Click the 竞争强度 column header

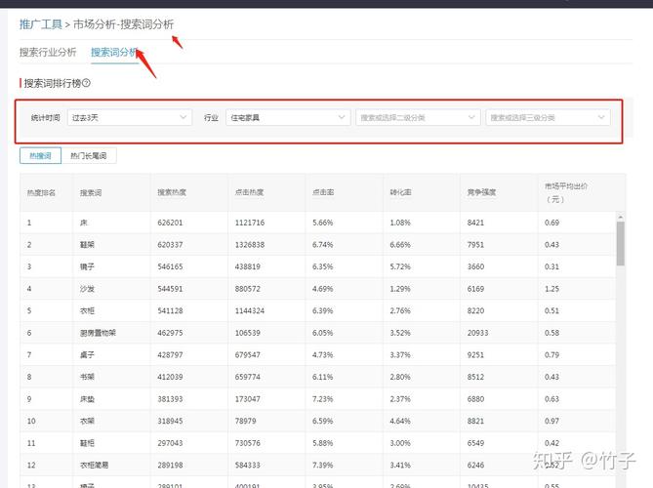tap(481, 192)
